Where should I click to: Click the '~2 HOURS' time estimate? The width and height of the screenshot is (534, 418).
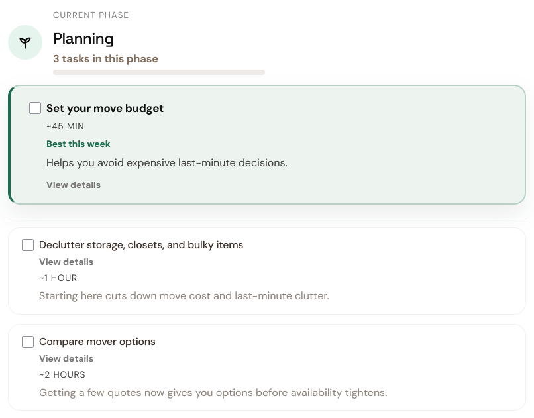(62, 375)
